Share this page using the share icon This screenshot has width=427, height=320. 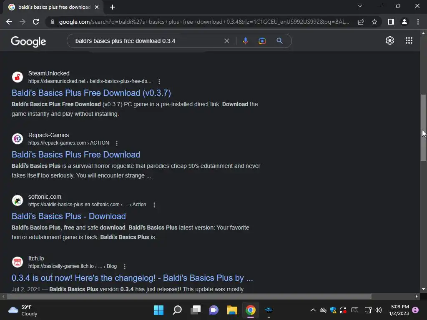click(x=361, y=22)
